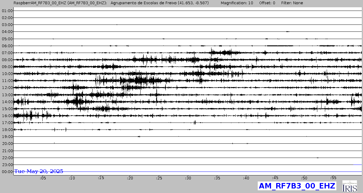Select the 05:00 hour label
Image resolution: width=363 pixels, height=193 pixels.
click(7, 39)
